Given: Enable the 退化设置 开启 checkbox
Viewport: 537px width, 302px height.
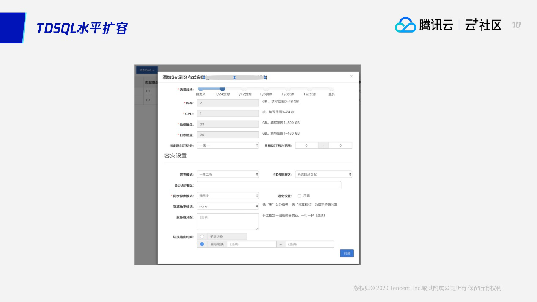Looking at the screenshot, I should tap(299, 196).
